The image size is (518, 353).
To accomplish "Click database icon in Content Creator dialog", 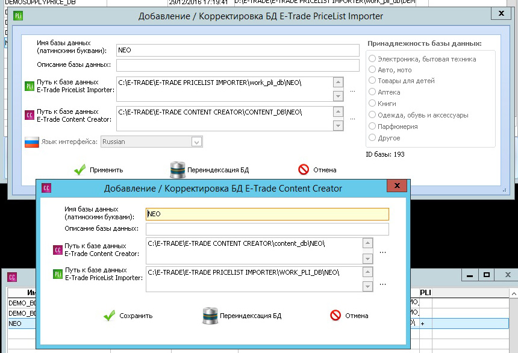I will tap(210, 316).
